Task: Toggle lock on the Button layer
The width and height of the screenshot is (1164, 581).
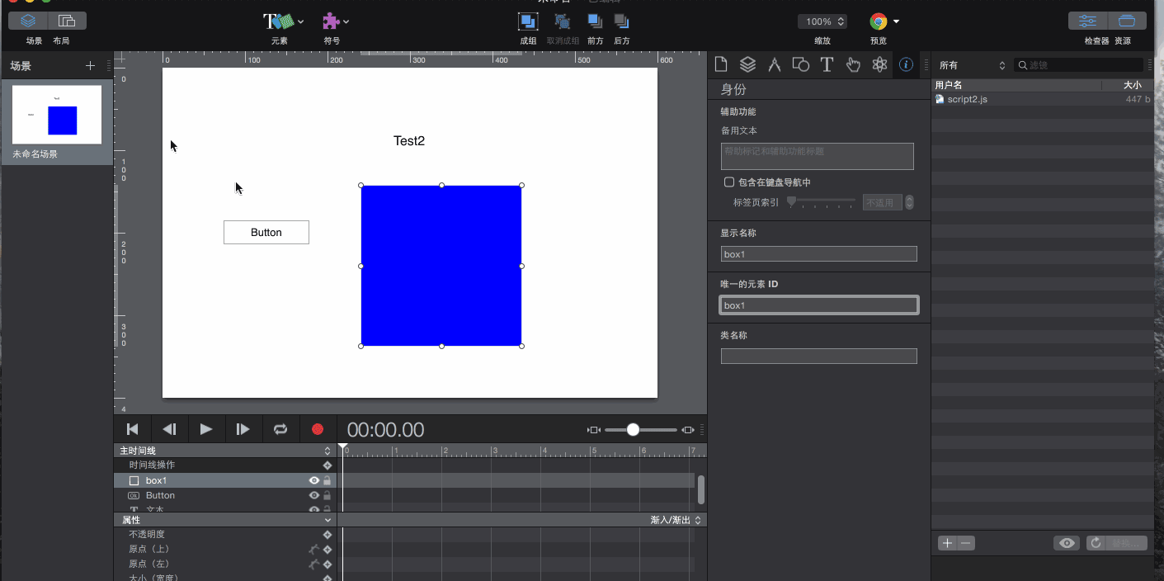Action: tap(327, 495)
